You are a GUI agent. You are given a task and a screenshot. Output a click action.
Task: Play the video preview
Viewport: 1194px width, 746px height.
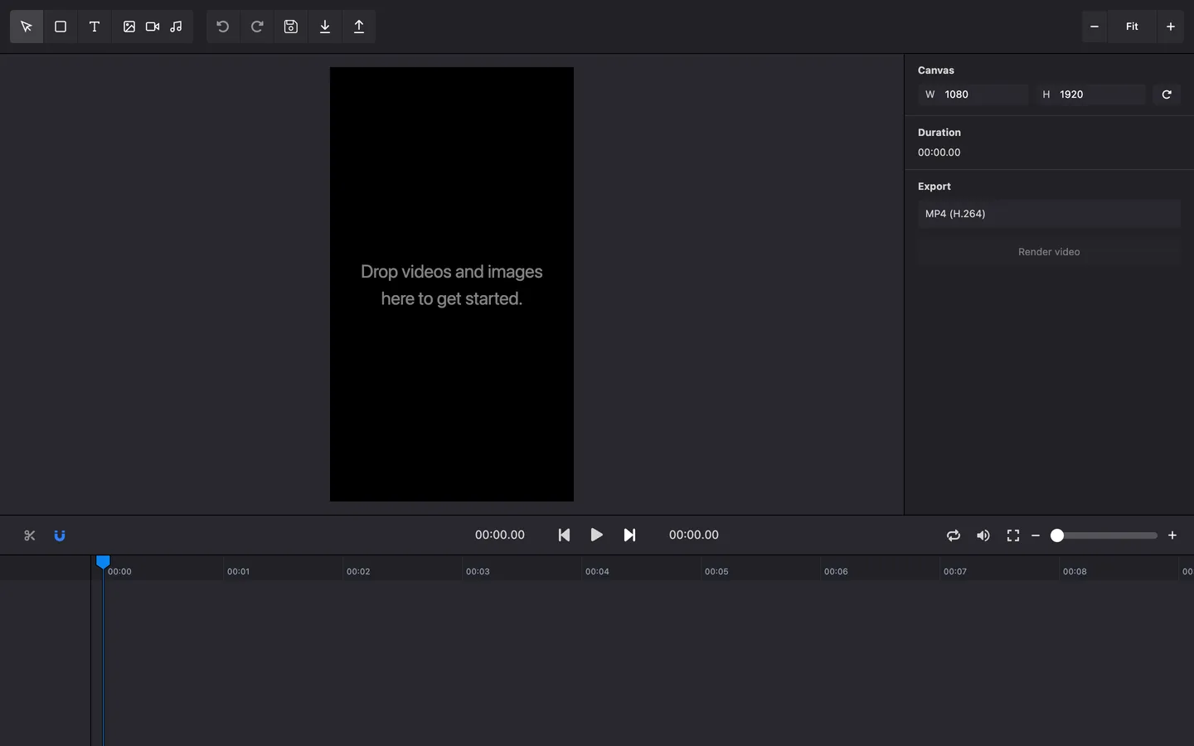click(596, 535)
